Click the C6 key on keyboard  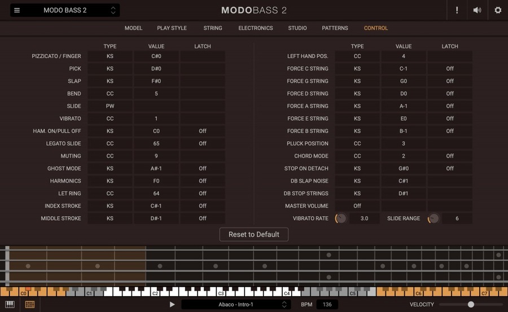[x=419, y=293]
